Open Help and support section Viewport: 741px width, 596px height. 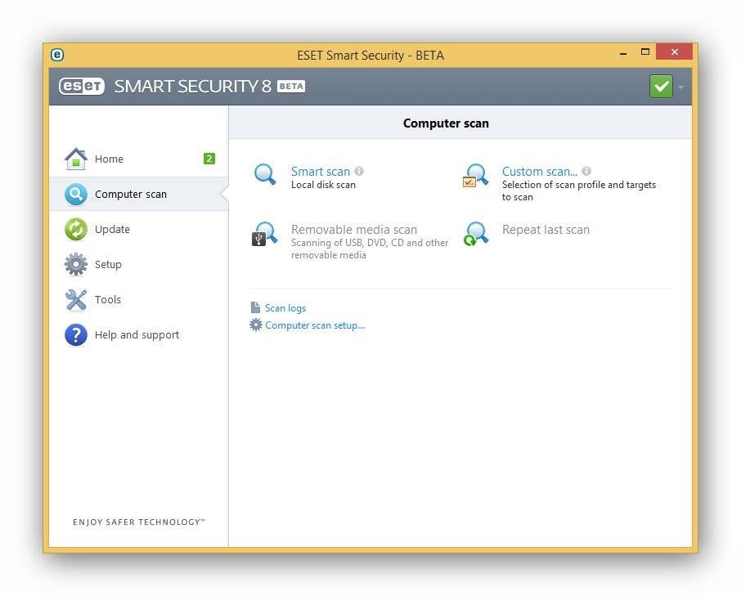(x=138, y=335)
